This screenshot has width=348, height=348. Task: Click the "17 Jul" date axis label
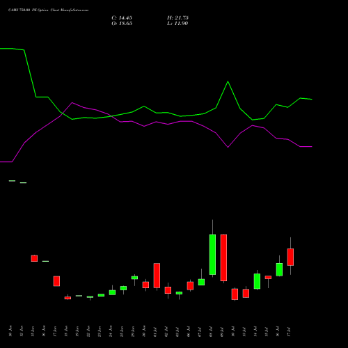tap(289, 331)
